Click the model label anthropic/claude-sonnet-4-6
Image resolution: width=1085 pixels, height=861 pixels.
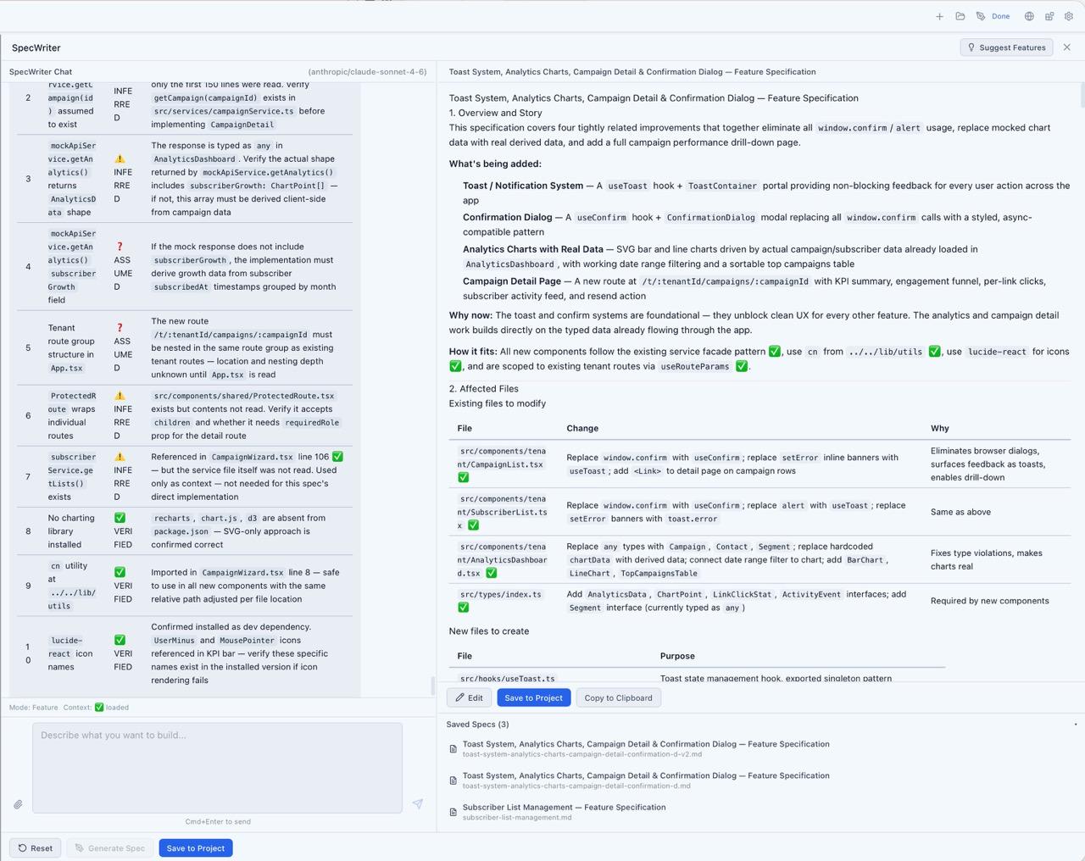click(367, 72)
